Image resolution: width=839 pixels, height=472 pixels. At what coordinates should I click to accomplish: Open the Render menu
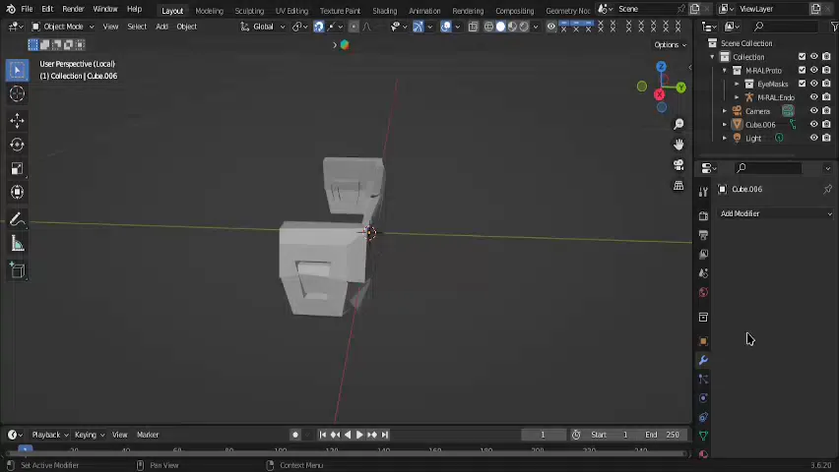[x=73, y=9]
